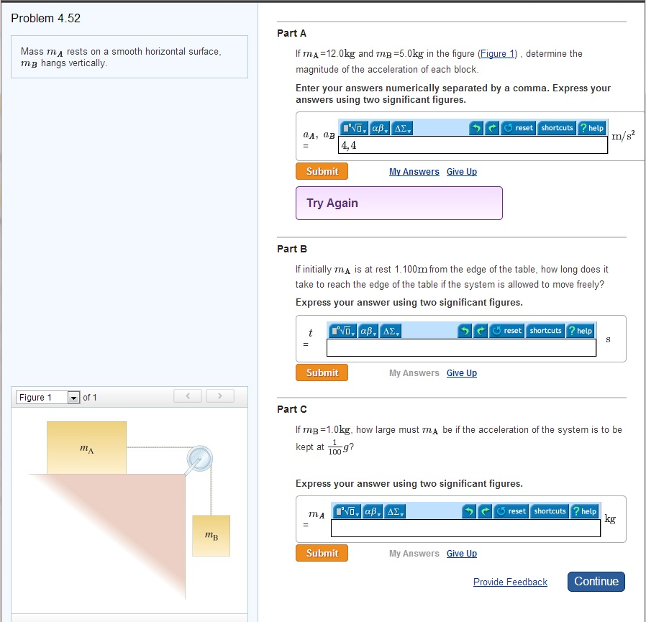The image size is (646, 622).
Task: Click Provide Feedback
Action: coord(510,582)
